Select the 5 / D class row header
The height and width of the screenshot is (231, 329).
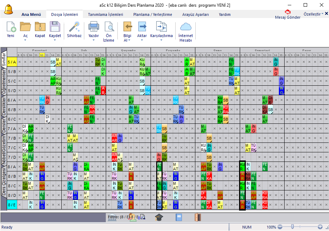coord(12,91)
